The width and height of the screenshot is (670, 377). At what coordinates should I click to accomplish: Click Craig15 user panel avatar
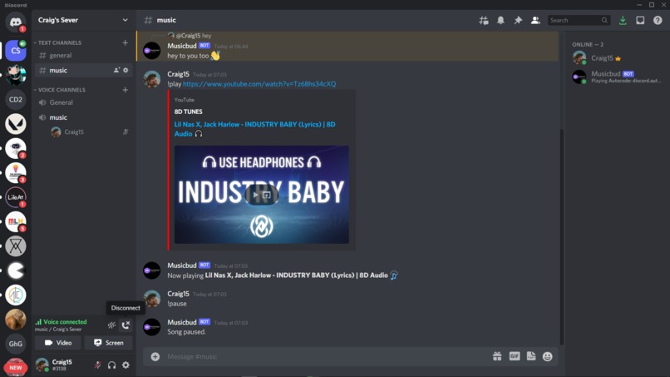coord(42,365)
